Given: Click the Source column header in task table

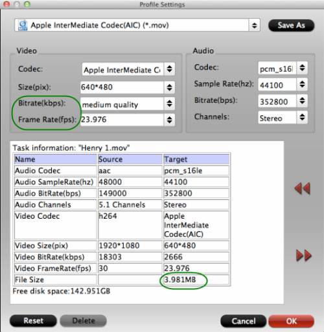Looking at the screenshot, I should [x=130, y=159].
